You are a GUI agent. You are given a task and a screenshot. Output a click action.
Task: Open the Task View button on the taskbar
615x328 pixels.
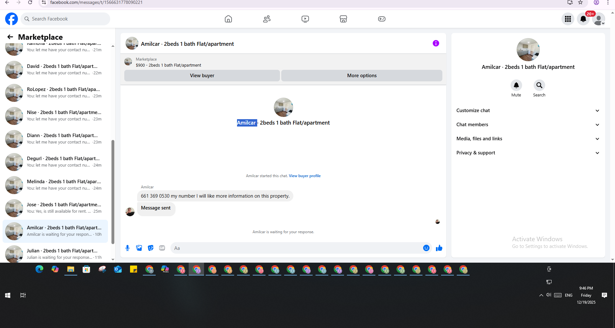pos(23,295)
